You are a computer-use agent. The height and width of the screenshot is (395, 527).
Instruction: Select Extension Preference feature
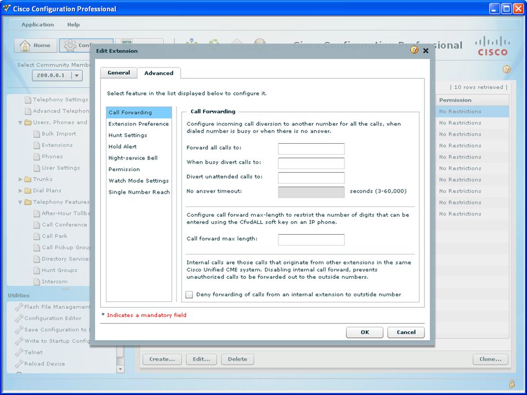click(139, 124)
